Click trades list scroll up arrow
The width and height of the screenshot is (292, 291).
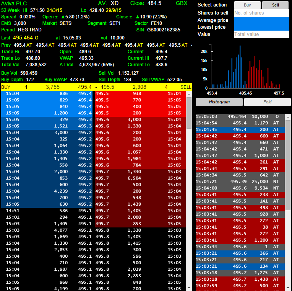[288, 117]
